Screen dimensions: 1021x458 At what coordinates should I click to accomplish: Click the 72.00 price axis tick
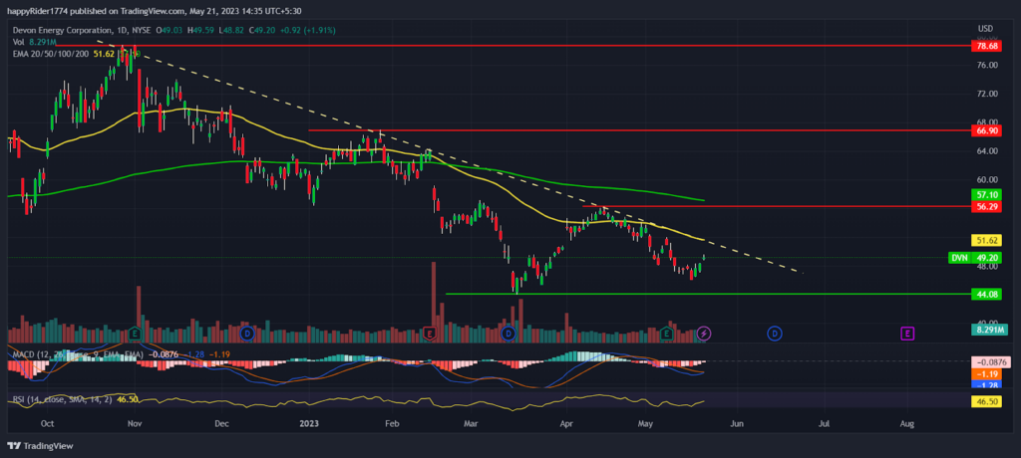[x=987, y=94]
